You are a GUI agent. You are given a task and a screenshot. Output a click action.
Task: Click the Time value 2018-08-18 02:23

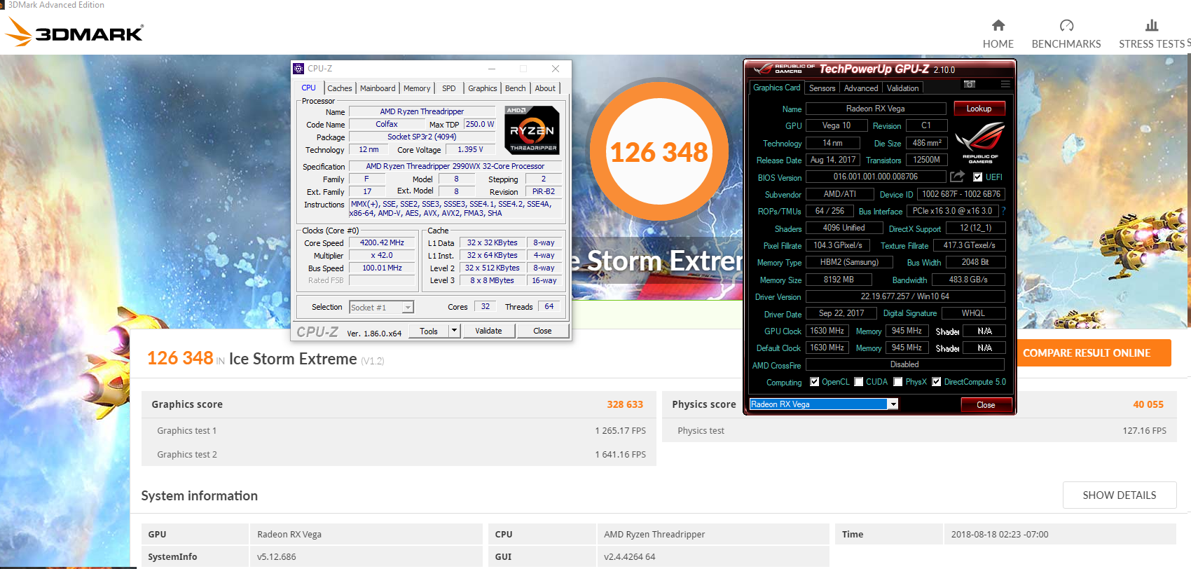click(x=1000, y=534)
